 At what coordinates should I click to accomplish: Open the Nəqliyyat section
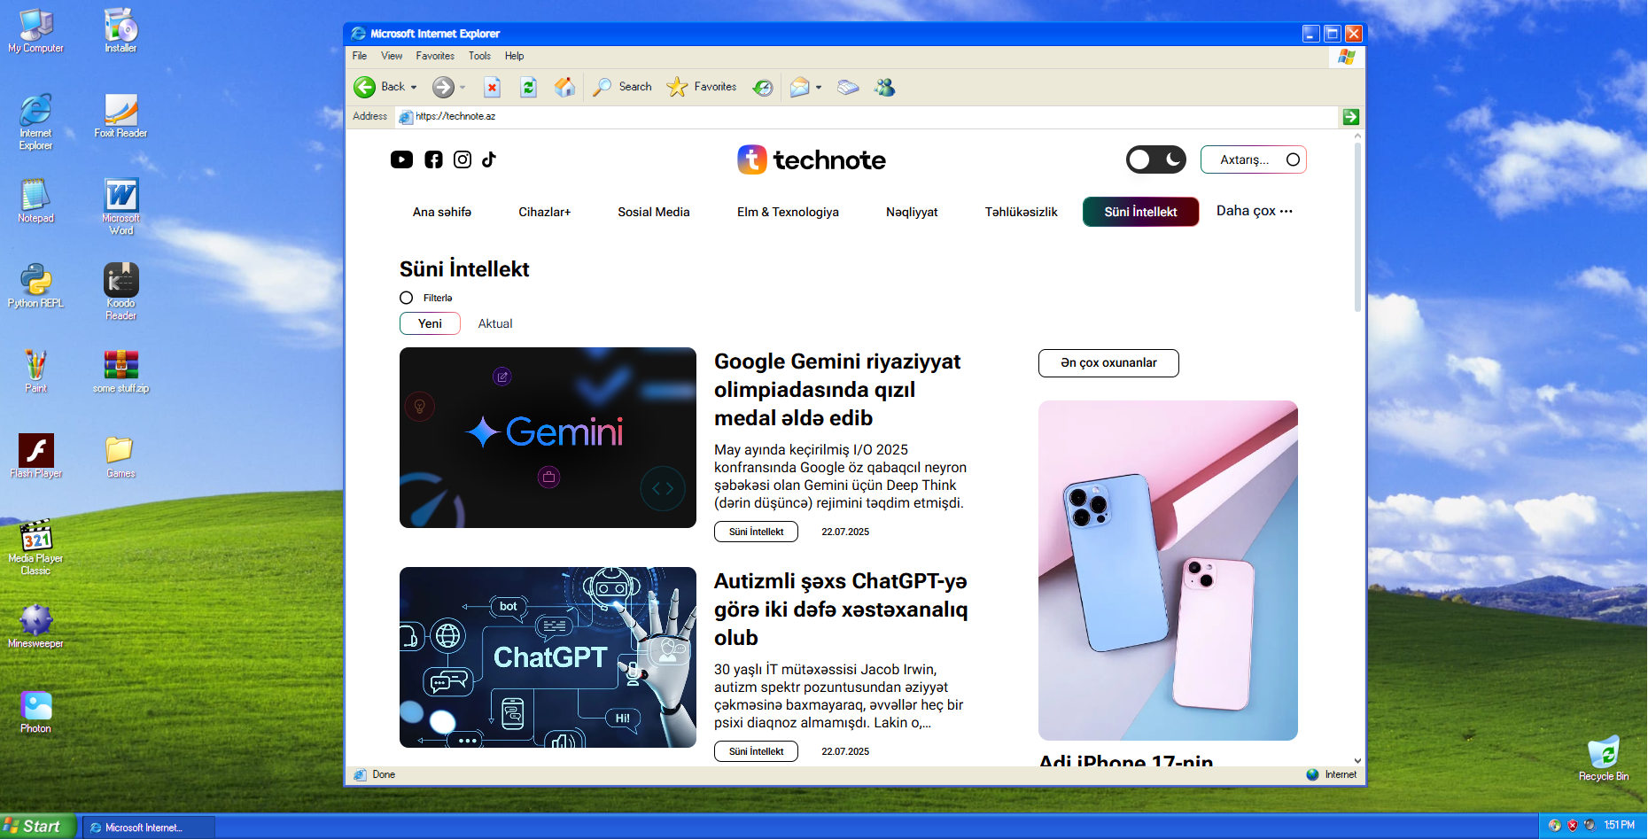(x=912, y=212)
